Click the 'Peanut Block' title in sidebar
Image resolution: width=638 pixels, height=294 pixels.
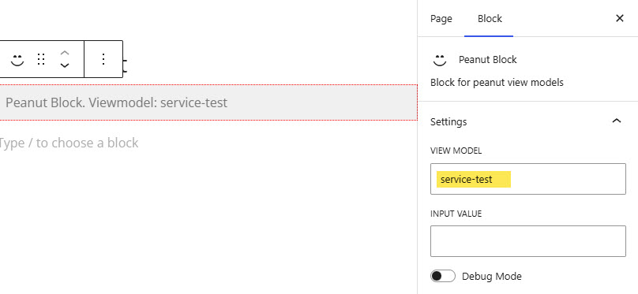point(487,60)
